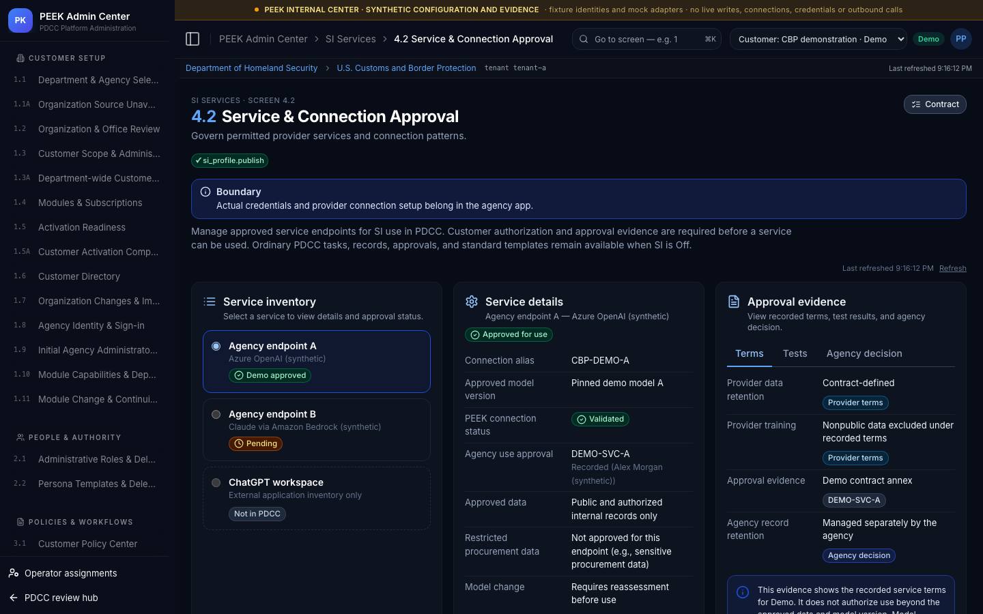Image resolution: width=983 pixels, height=614 pixels.
Task: Click the Customer Setup section icon
Action: pos(20,58)
